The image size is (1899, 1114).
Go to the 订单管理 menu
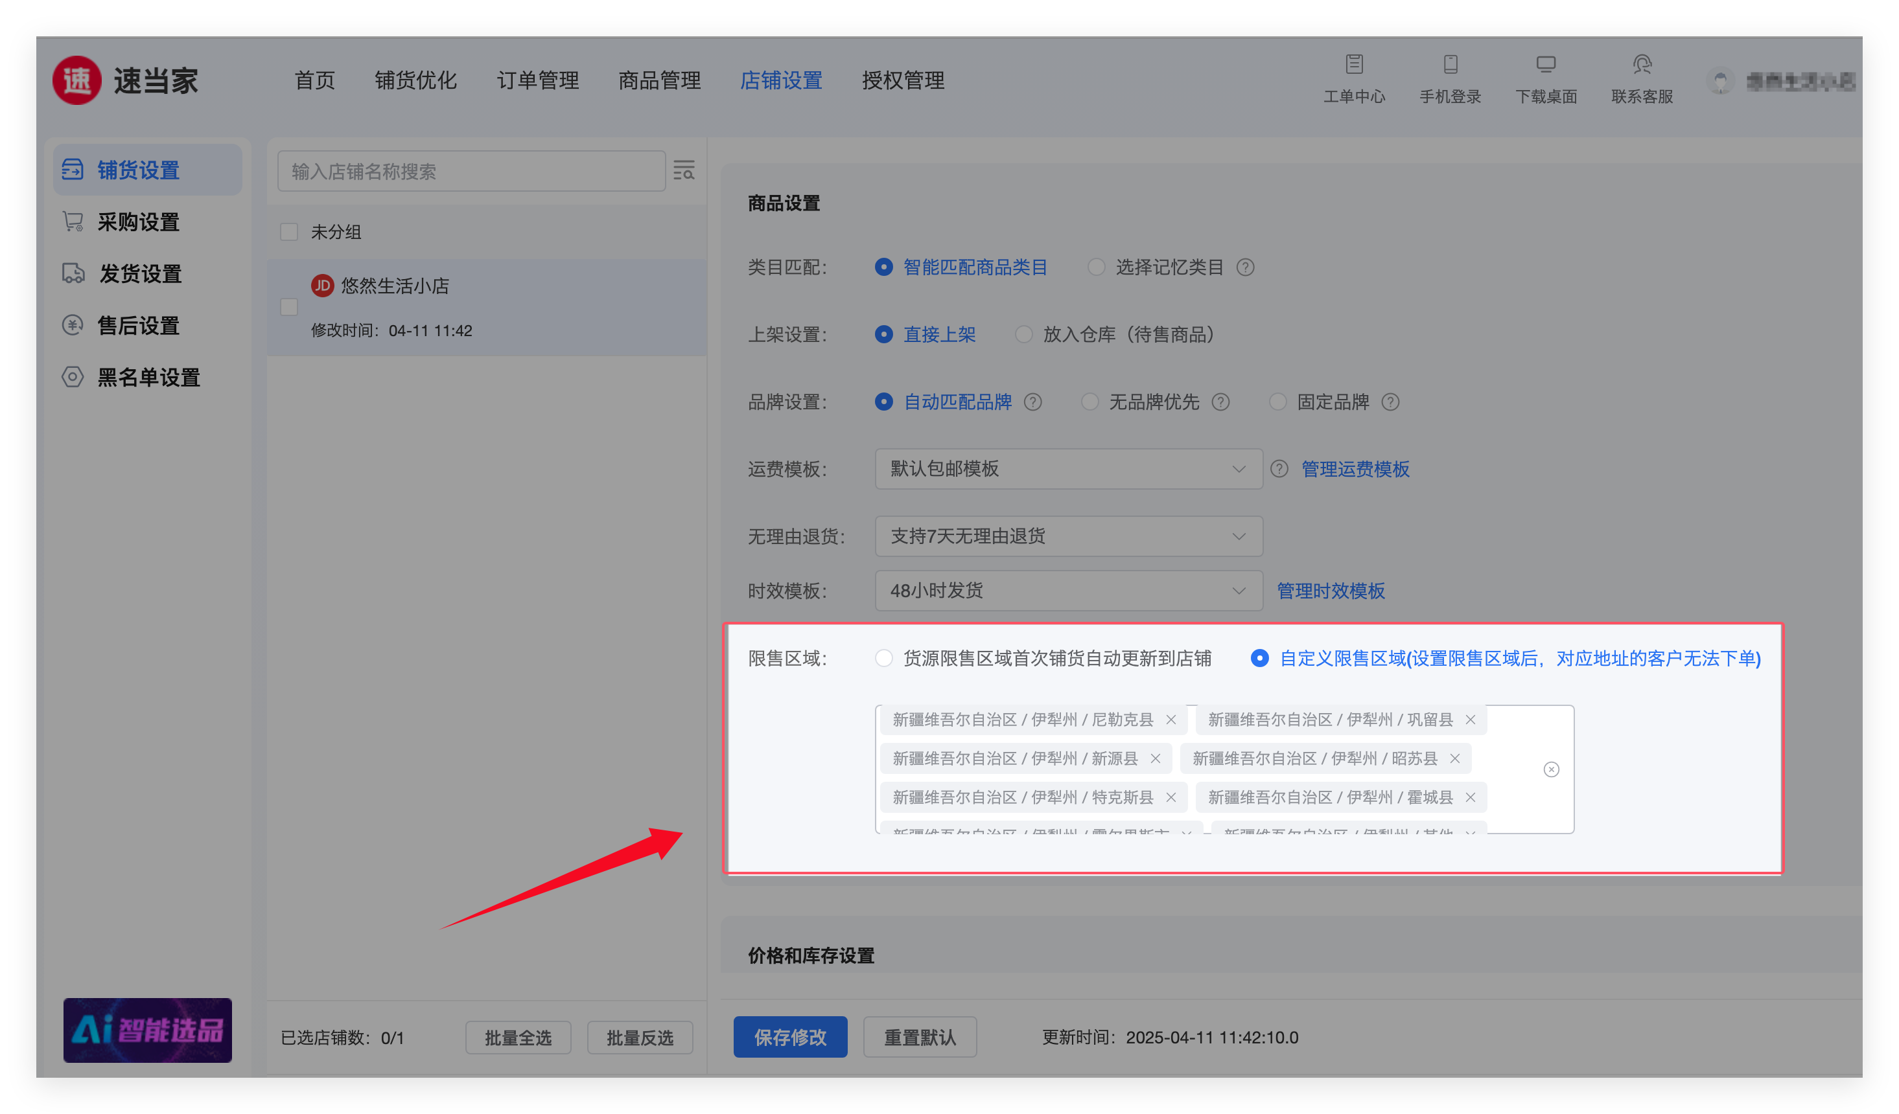[x=537, y=80]
